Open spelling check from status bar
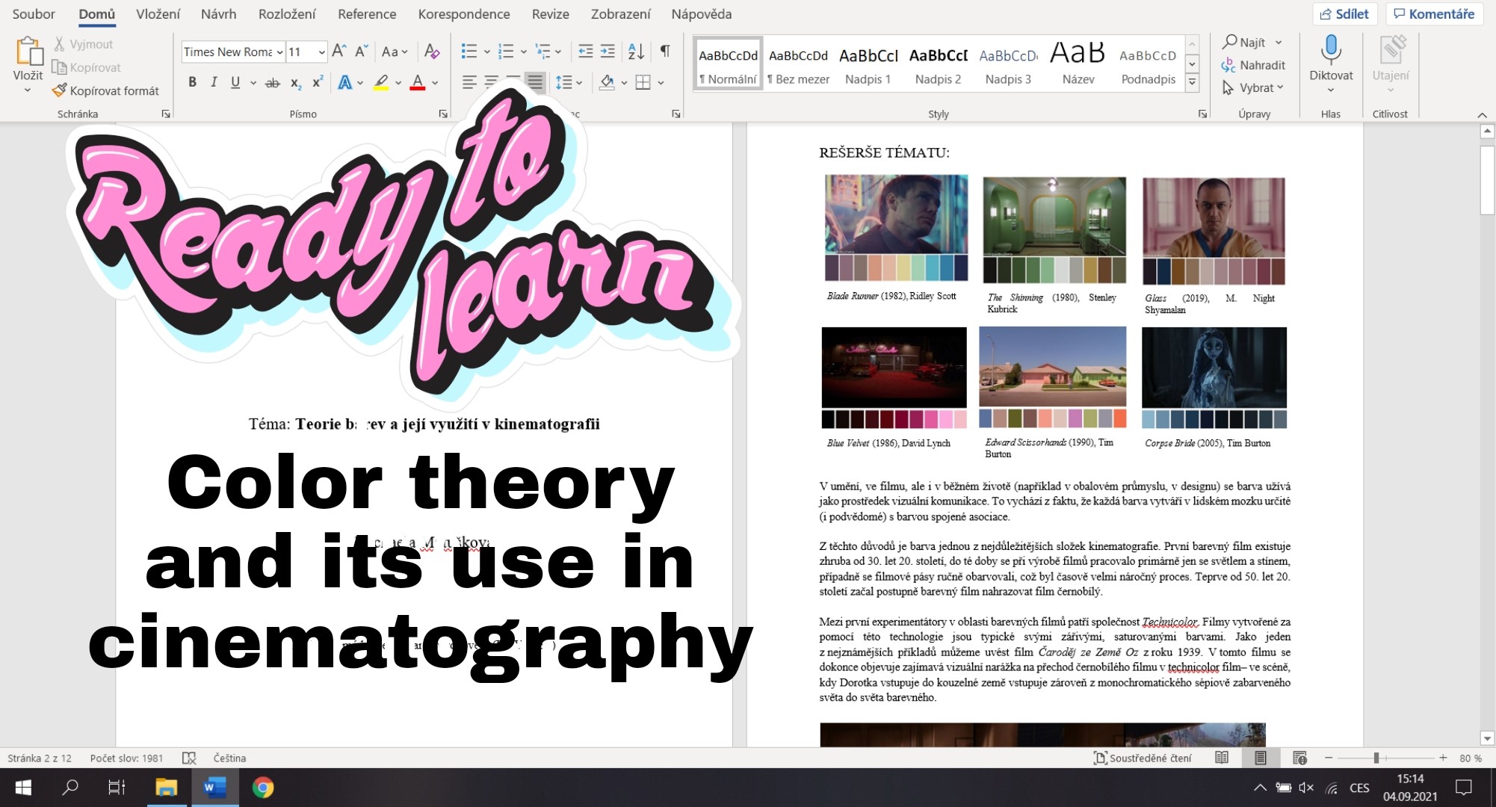The width and height of the screenshot is (1496, 807). pyautogui.click(x=189, y=758)
